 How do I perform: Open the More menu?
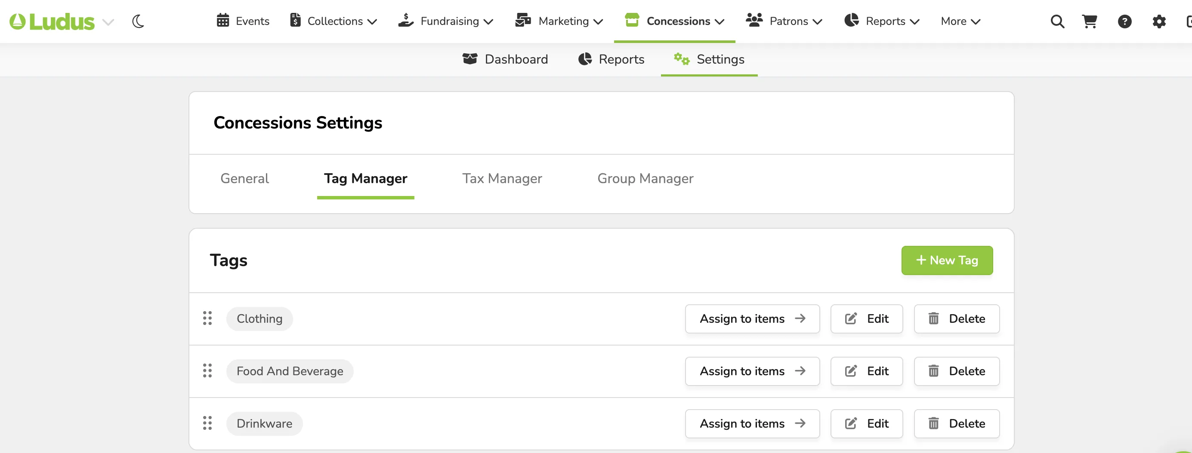960,21
